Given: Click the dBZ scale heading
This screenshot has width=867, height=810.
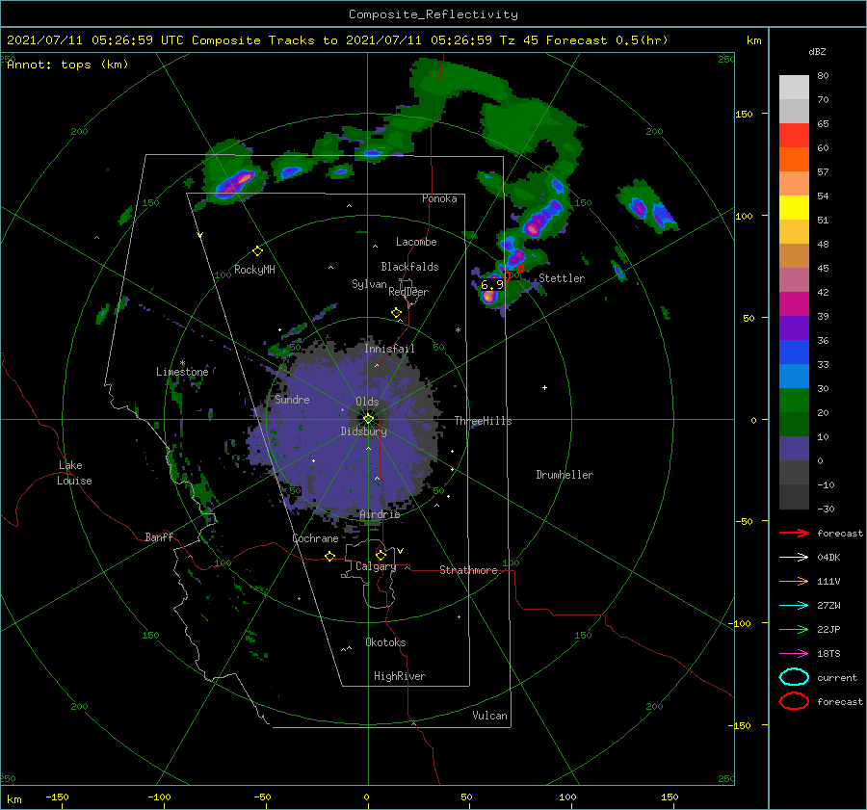Looking at the screenshot, I should tap(817, 51).
